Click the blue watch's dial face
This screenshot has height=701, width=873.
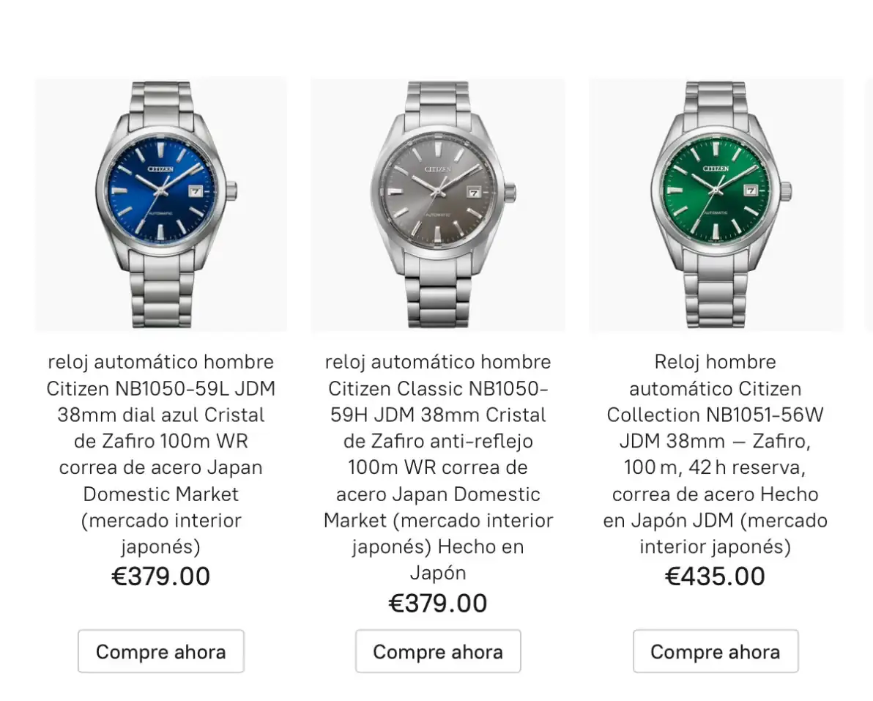pyautogui.click(x=161, y=191)
